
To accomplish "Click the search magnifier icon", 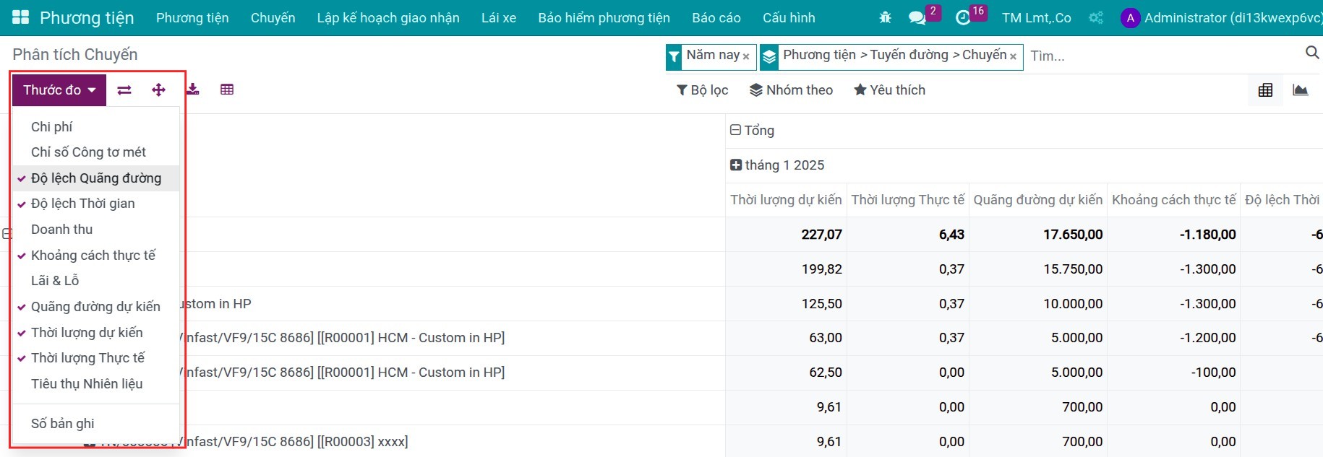I will 1312,52.
